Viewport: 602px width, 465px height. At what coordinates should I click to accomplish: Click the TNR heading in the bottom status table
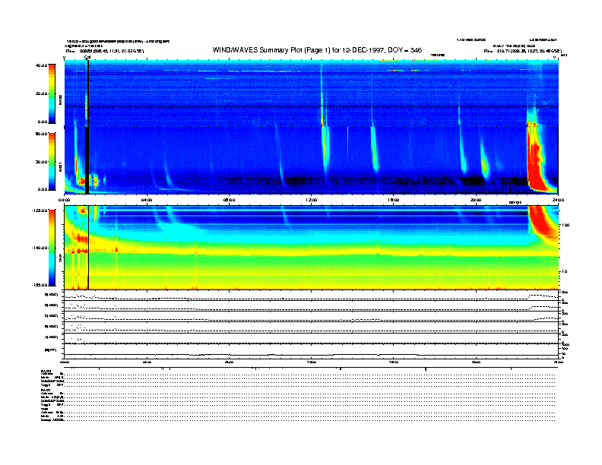tap(44, 409)
